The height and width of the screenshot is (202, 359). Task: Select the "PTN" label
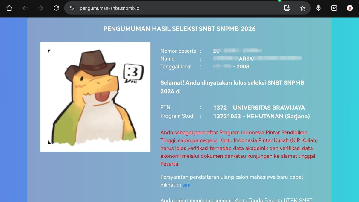tap(165, 108)
